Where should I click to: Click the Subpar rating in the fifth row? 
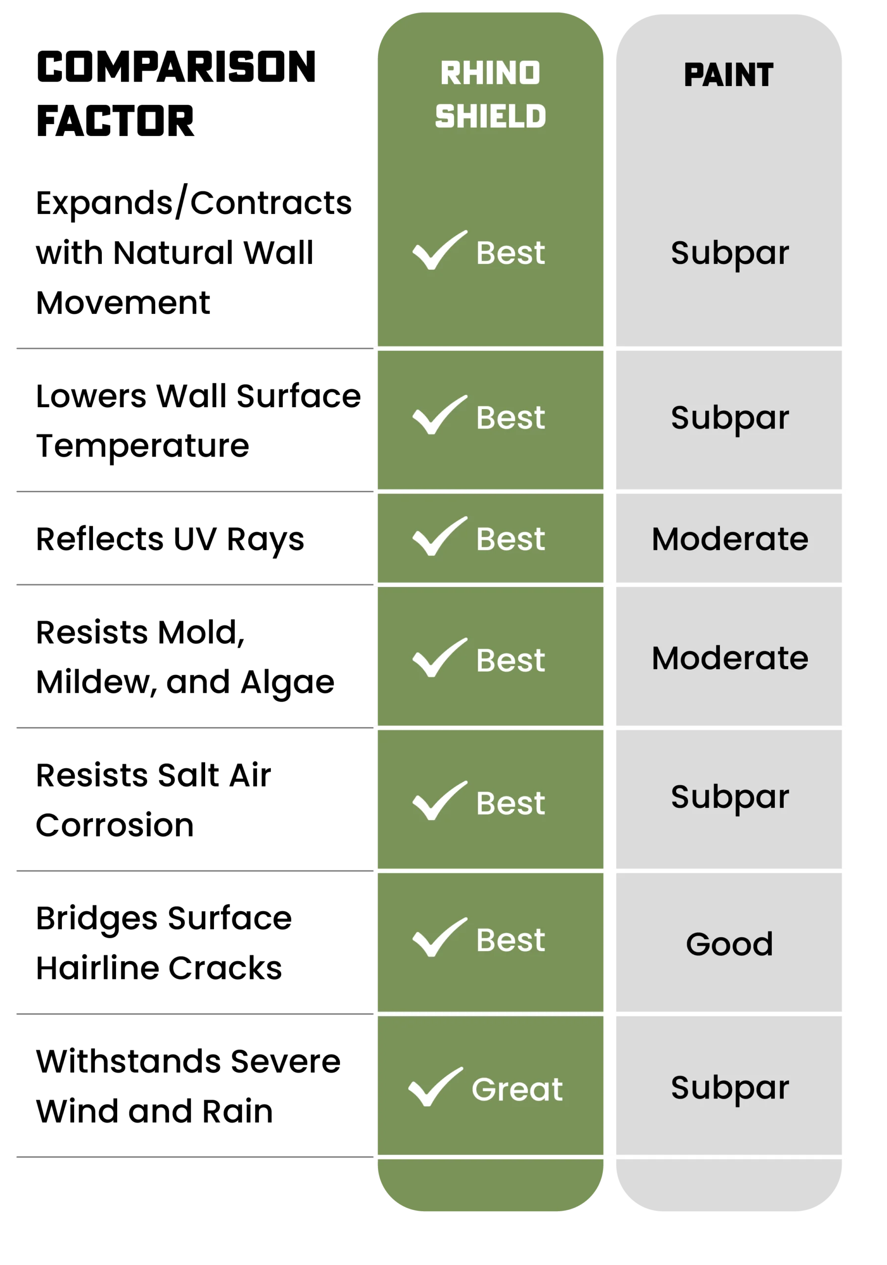tap(729, 797)
